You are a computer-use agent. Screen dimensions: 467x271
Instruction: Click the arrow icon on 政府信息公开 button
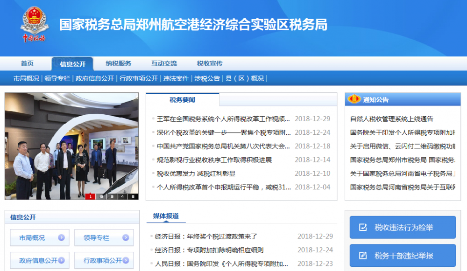61,260
